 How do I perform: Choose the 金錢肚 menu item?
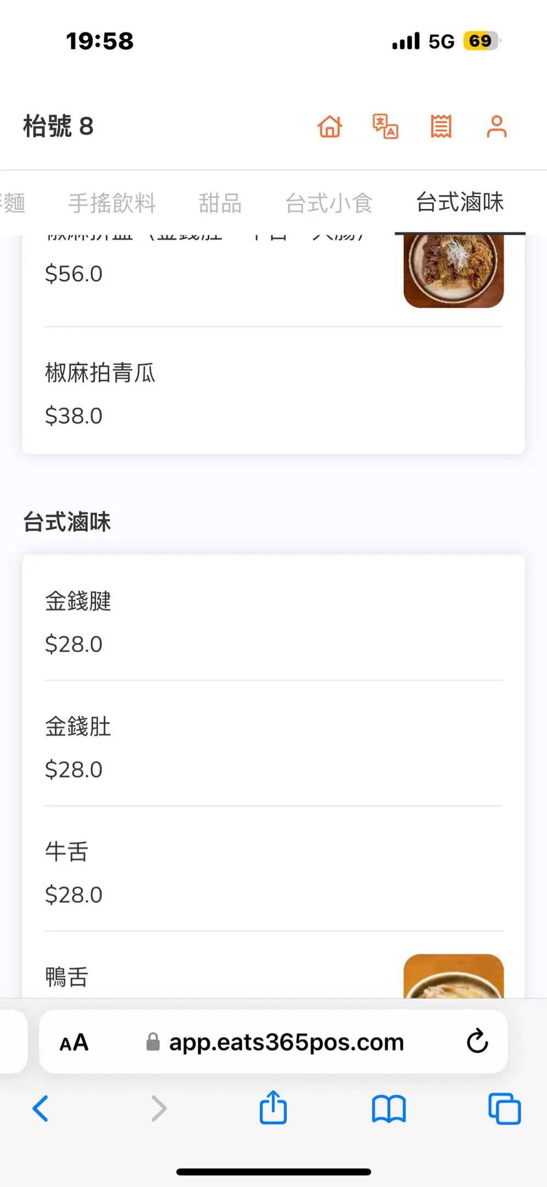click(78, 726)
